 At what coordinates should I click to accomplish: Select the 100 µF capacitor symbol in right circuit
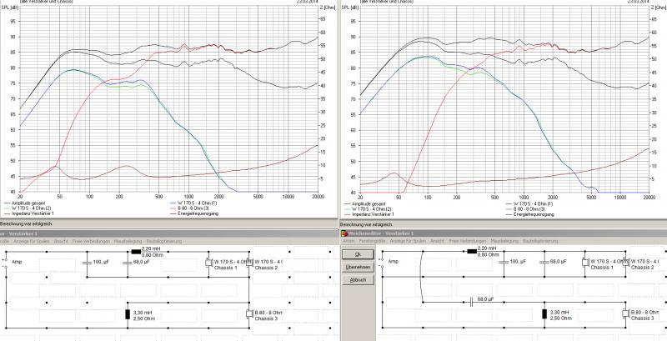pos(504,263)
